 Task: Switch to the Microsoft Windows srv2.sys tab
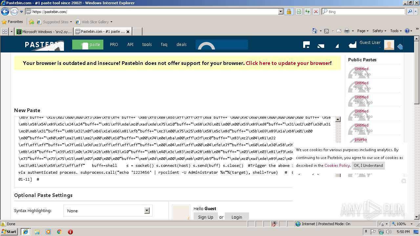[x=44, y=31]
